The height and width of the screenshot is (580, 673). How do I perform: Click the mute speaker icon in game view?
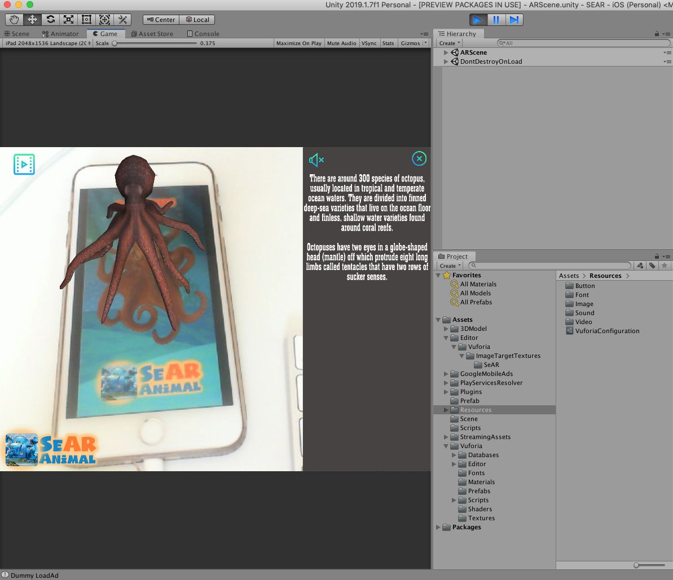click(x=316, y=161)
